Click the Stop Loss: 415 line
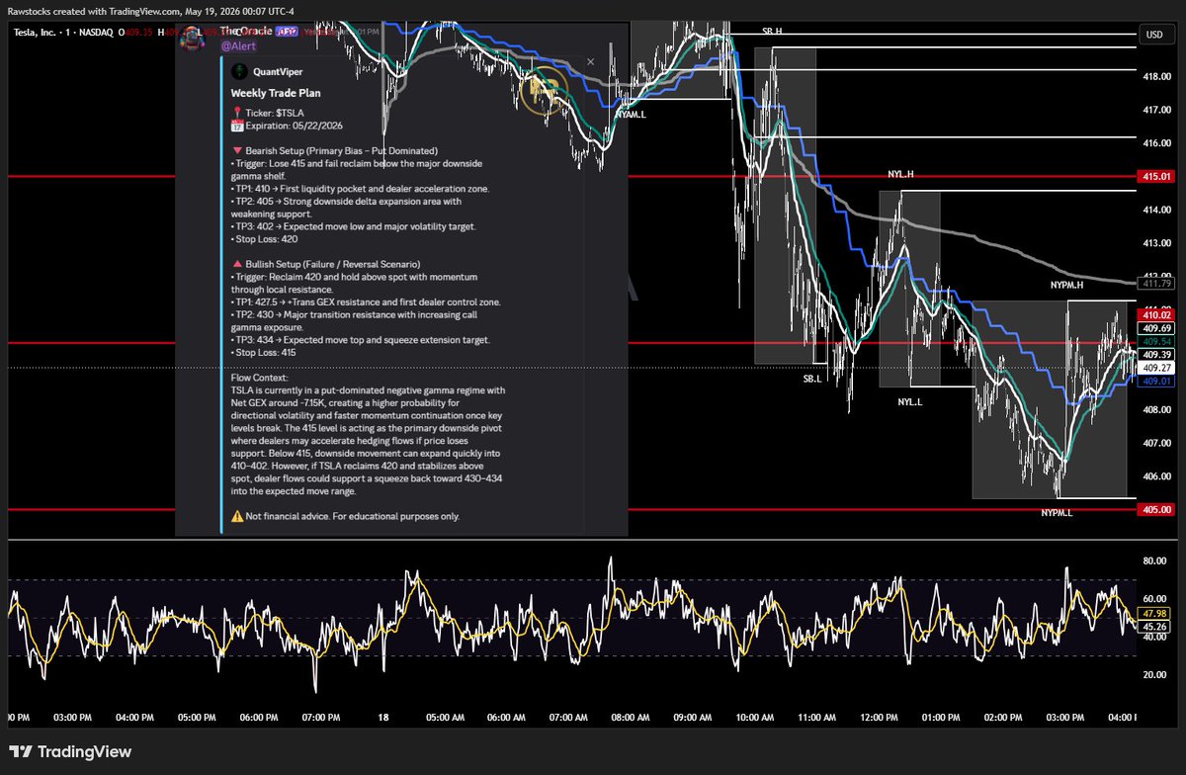Screen dimensions: 1186x775 [x=263, y=351]
